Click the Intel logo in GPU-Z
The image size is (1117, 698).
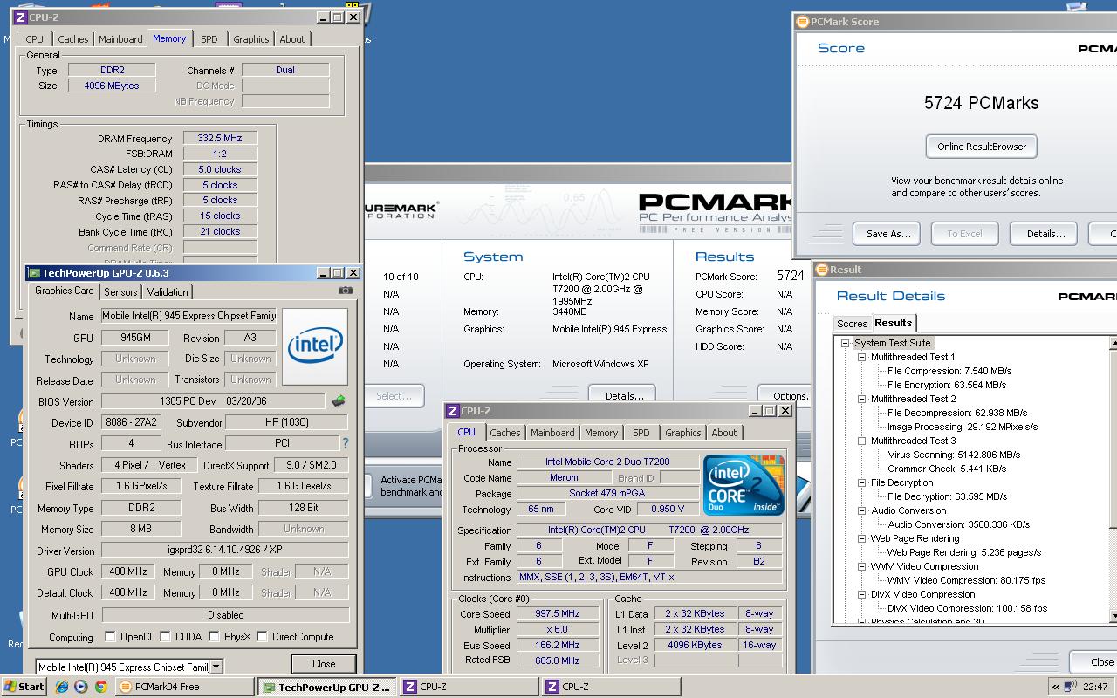click(x=315, y=346)
